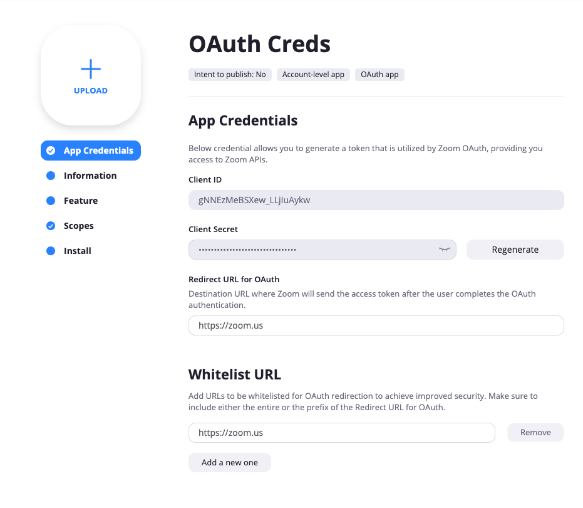Screen dimensions: 583x508
Task: Click the Scopes checkmark icon
Action: coord(51,226)
